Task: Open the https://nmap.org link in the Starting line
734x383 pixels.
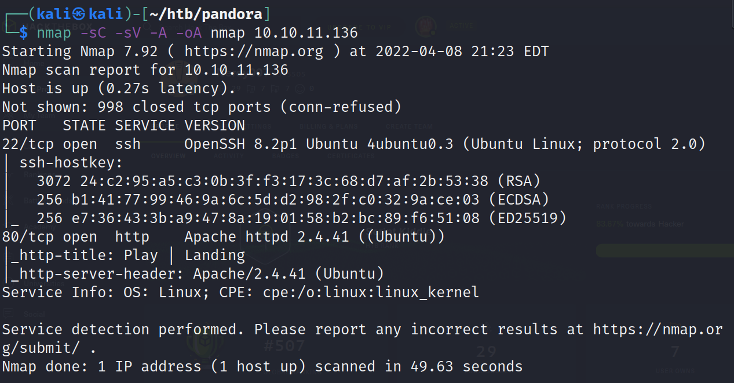Action: 254,51
